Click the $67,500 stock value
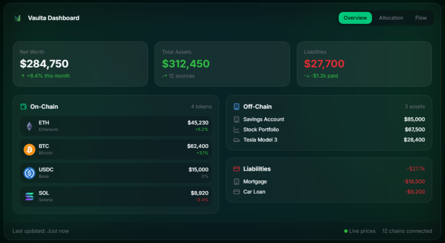Viewport: 445px width, 243px height. click(415, 130)
